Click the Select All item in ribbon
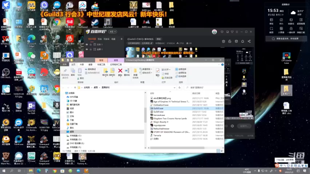310x174 pixels. 181,69
